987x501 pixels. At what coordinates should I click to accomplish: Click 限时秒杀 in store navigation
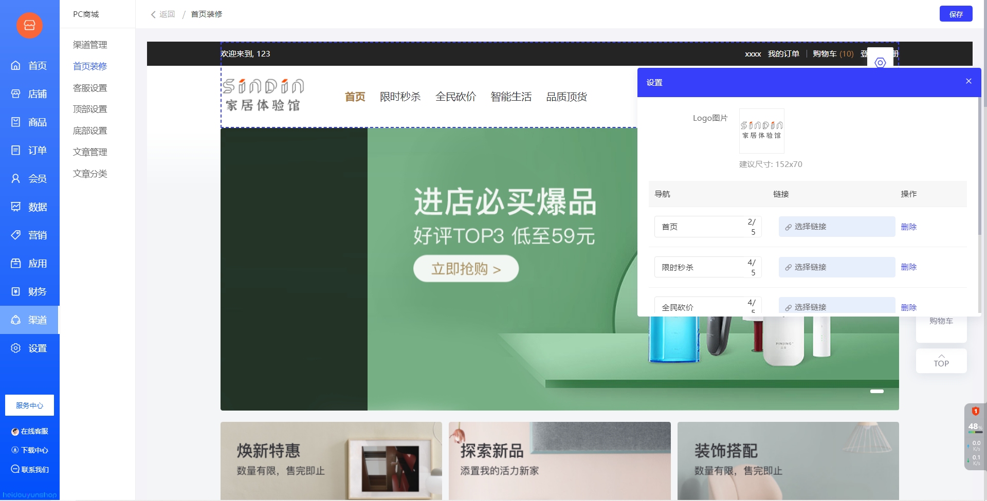(400, 97)
